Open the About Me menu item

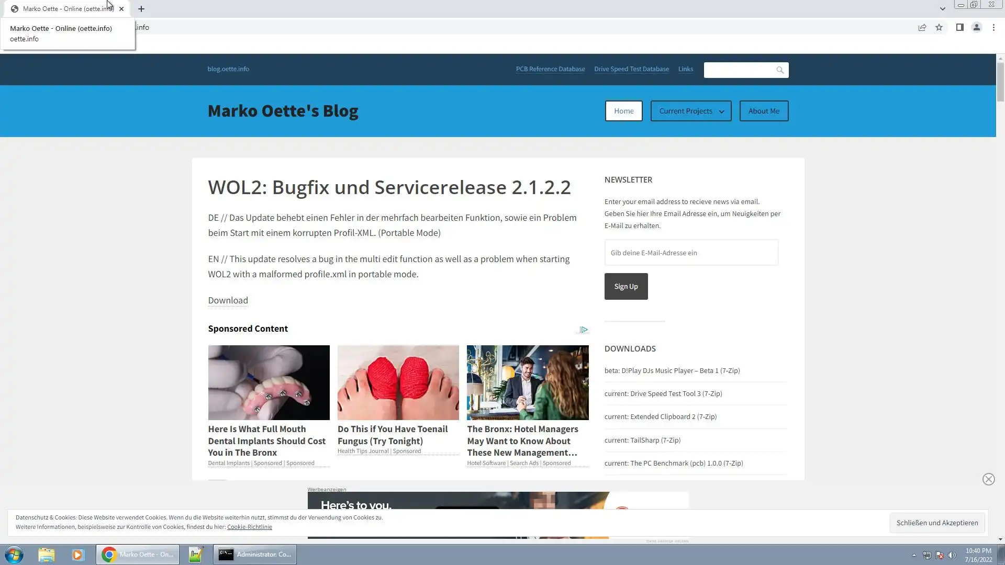(764, 111)
